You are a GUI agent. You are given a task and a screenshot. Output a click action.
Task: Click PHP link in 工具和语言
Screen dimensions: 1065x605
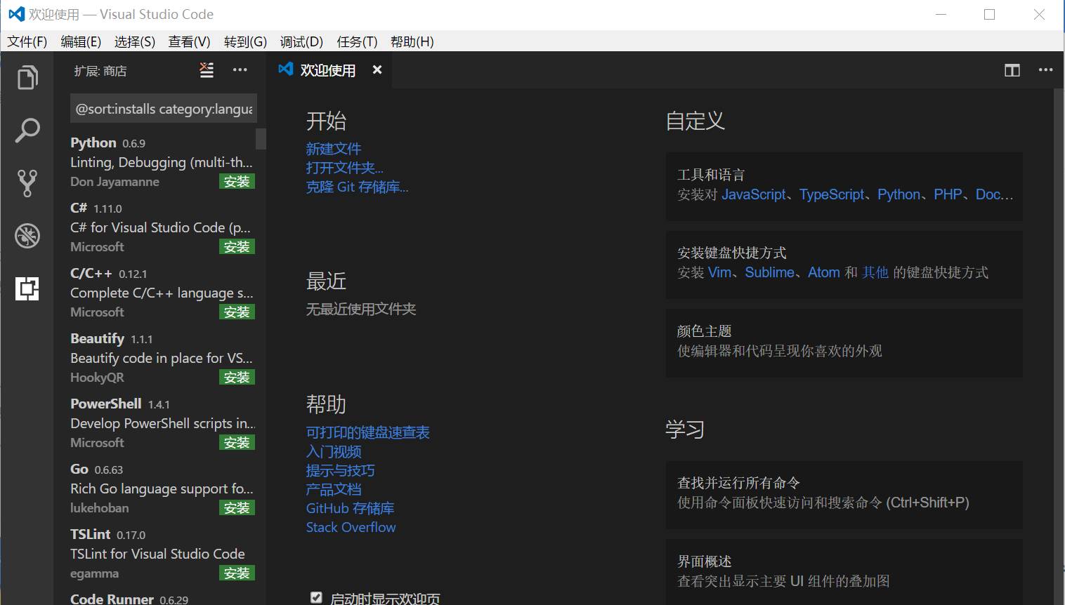(948, 194)
